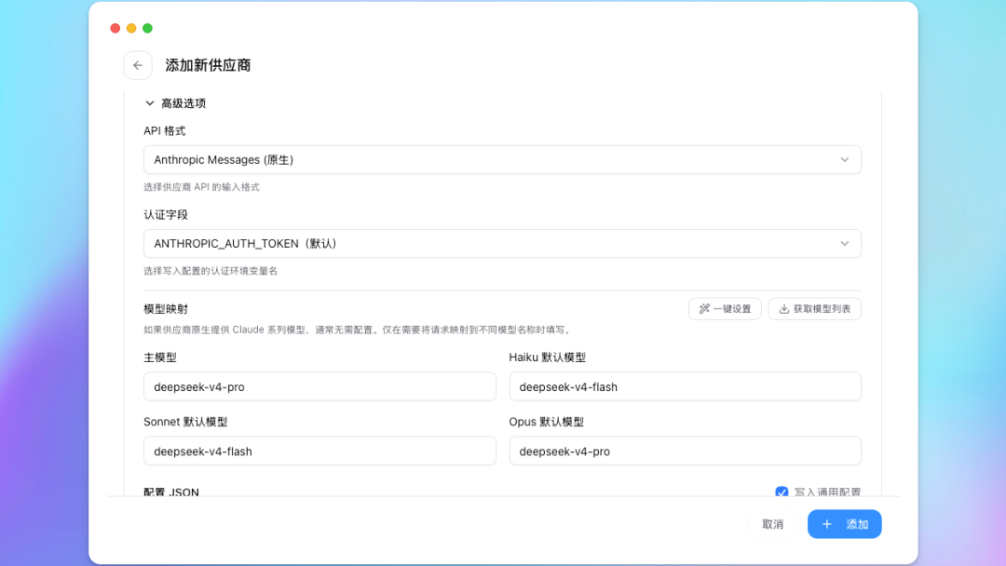Click the back arrow button
Screen dimensions: 1006x566
pos(138,65)
